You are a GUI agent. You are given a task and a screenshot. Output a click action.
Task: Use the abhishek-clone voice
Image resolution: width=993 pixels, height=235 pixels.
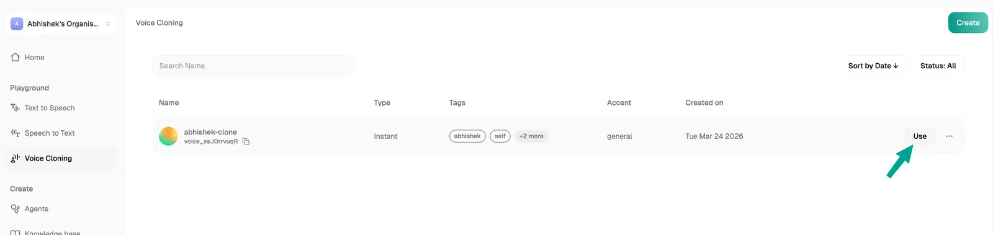pyautogui.click(x=920, y=136)
